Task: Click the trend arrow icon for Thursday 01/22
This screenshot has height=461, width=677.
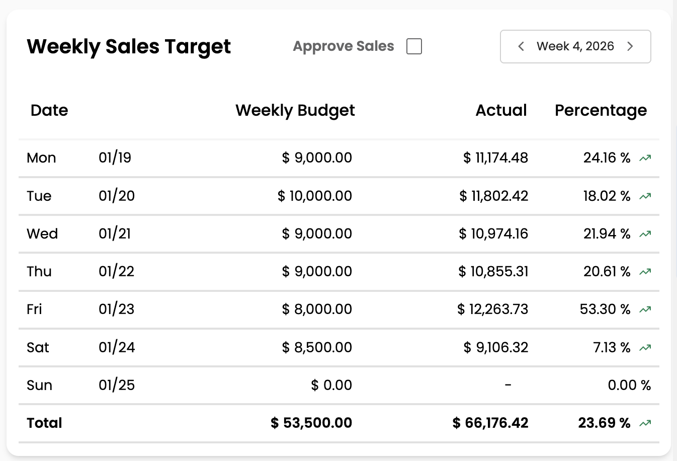Action: click(645, 271)
